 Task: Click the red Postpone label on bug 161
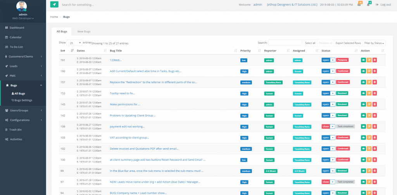342,60
